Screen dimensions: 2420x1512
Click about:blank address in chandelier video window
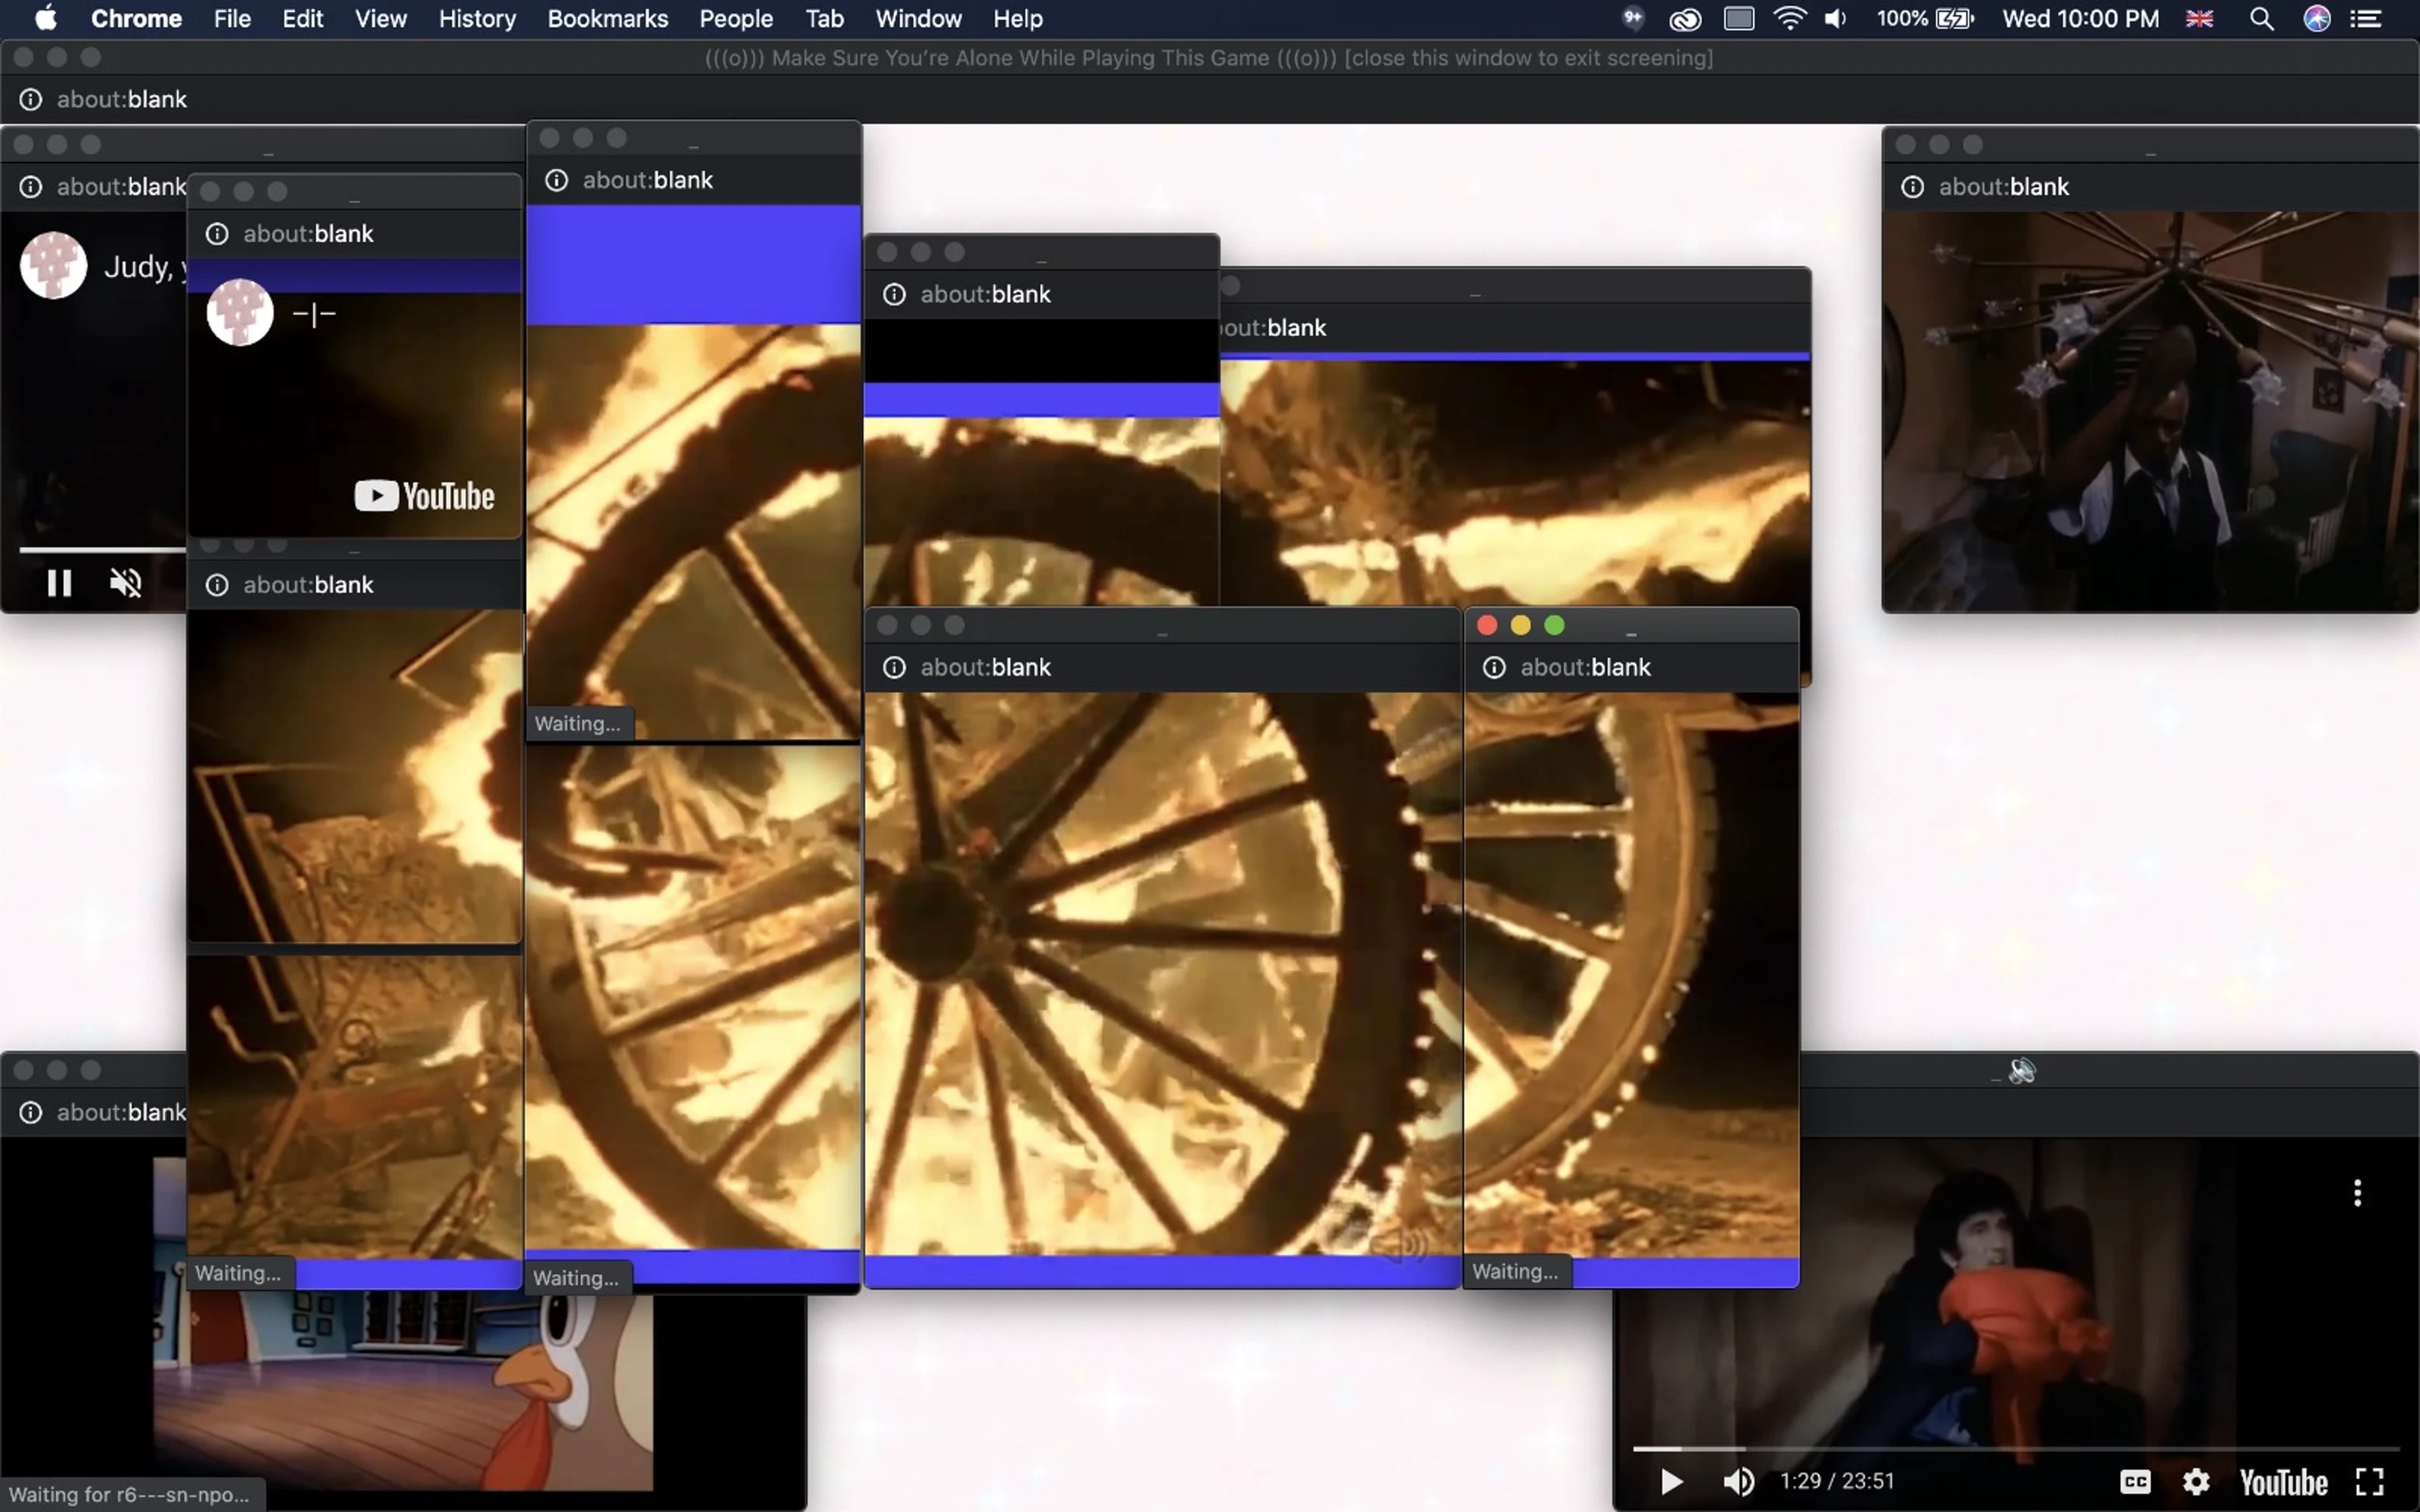coord(2003,187)
